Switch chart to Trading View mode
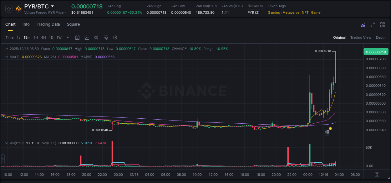This screenshot has width=391, height=183. (361, 37)
